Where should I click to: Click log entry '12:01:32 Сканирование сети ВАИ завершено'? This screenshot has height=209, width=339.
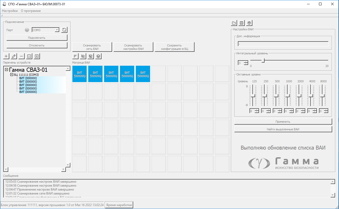point(38,193)
